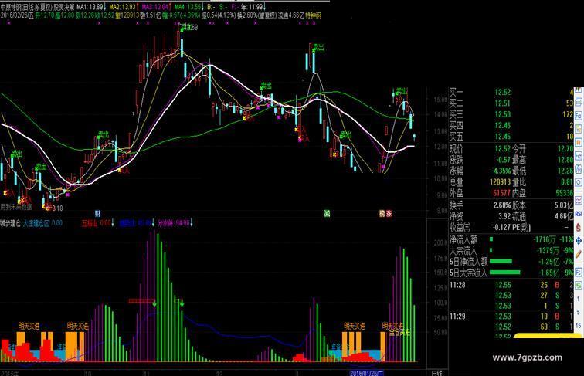Click the 总量 120913 volume value
Screen dimensions: 584x376
click(500, 182)
